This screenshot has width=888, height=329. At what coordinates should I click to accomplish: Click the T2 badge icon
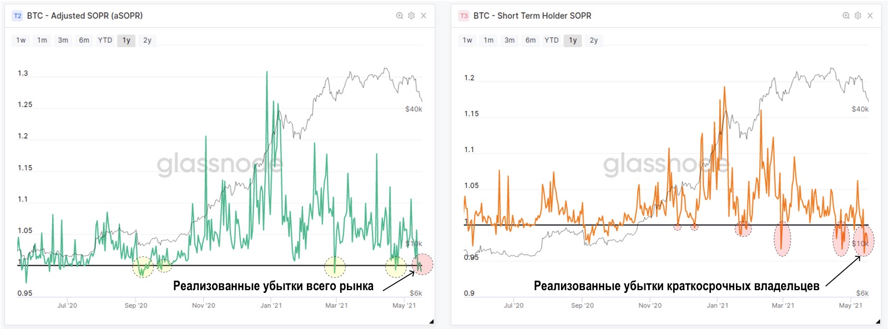click(18, 16)
